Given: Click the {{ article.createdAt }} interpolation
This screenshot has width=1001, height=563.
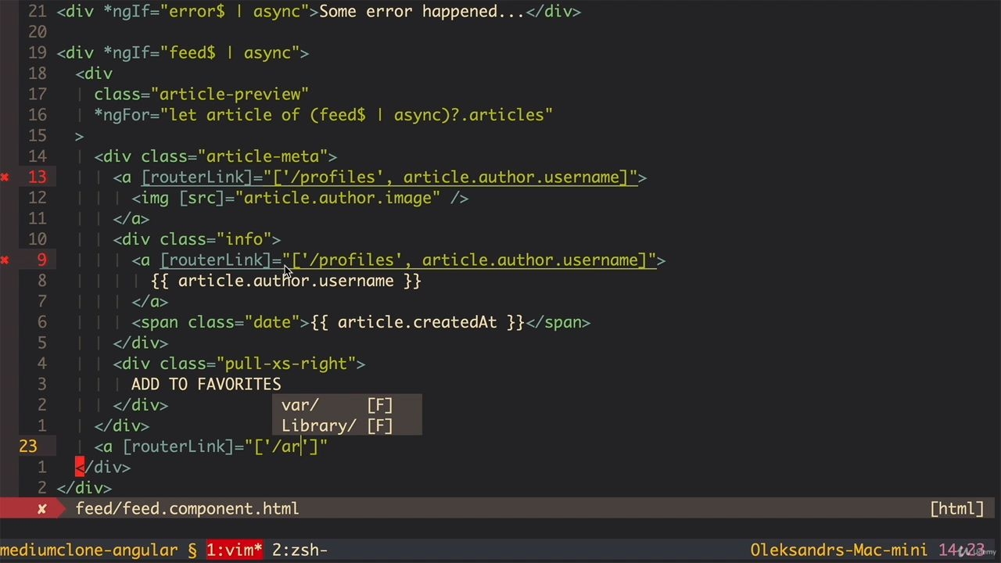Looking at the screenshot, I should (418, 322).
